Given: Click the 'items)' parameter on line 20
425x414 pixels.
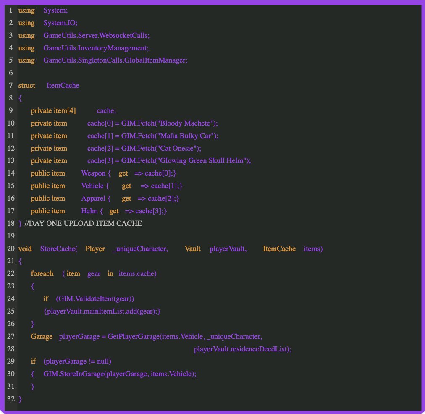Looking at the screenshot, I should [313, 249].
